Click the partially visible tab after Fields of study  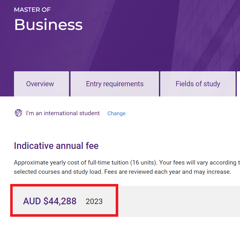coord(238,84)
